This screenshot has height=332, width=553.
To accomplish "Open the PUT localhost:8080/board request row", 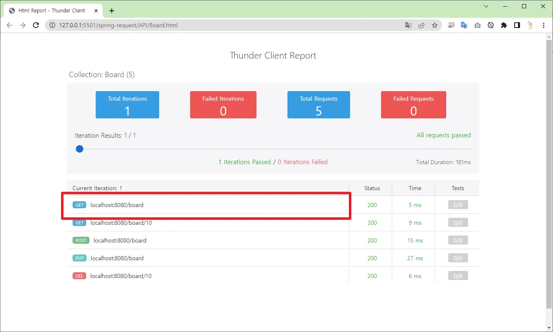I will [273, 258].
